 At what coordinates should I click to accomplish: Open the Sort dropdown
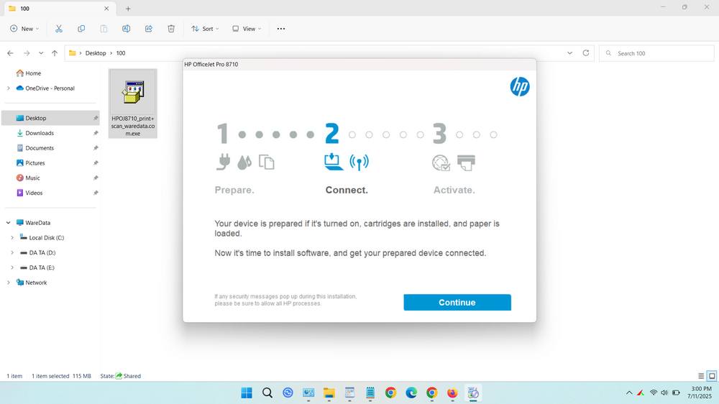pyautogui.click(x=205, y=29)
